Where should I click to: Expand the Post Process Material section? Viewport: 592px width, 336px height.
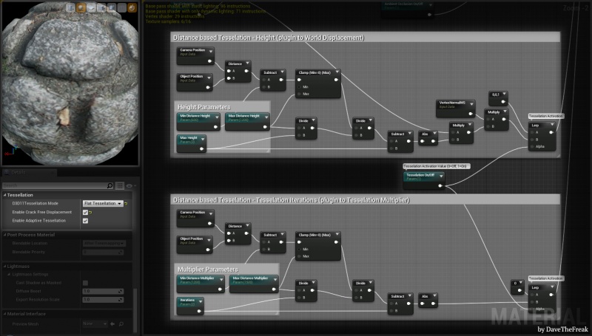(5, 235)
